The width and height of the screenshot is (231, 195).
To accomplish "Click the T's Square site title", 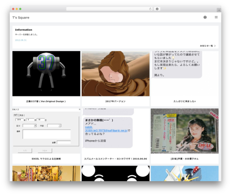I will tap(21, 18).
